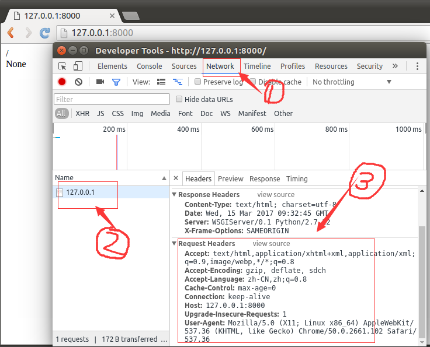The width and height of the screenshot is (430, 347).
Task: Open the No throttling dropdown
Action: [352, 82]
